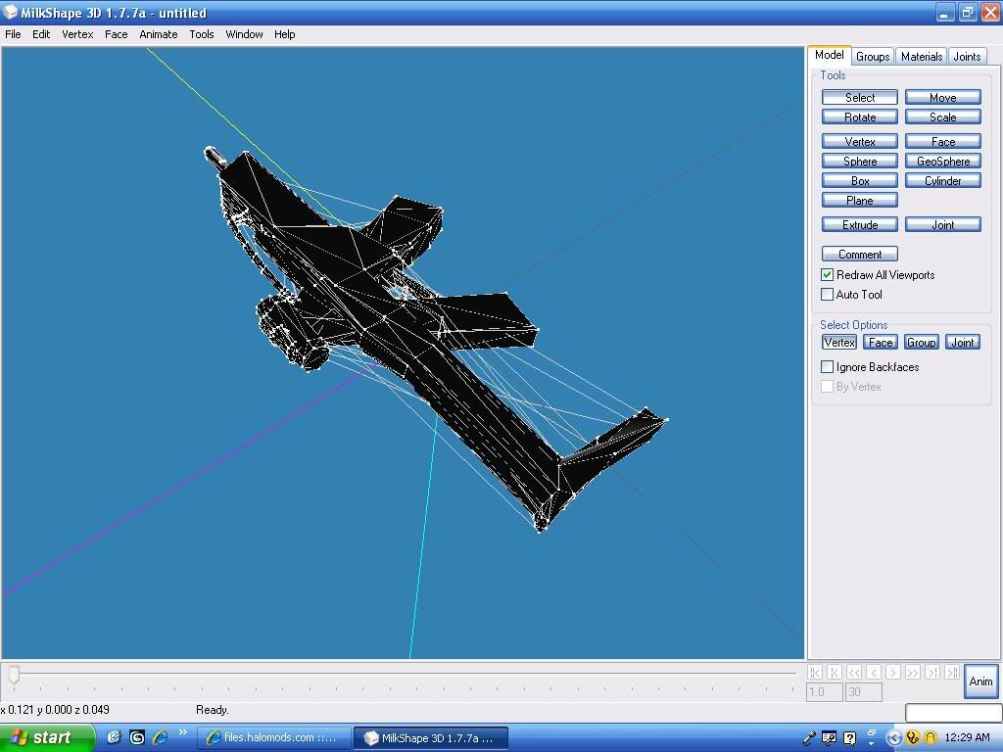Set selection mode to Joint
1003x752 pixels.
point(962,342)
